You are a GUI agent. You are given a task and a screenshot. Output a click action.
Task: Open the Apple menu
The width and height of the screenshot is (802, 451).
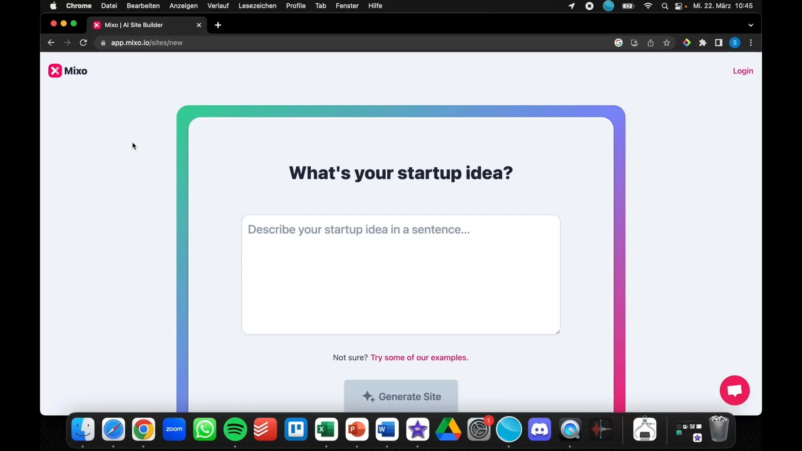53,6
